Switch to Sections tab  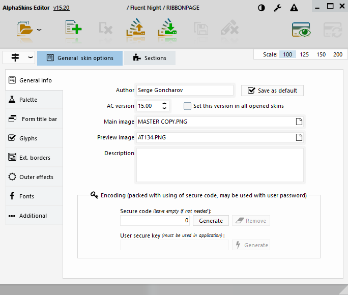[150, 58]
